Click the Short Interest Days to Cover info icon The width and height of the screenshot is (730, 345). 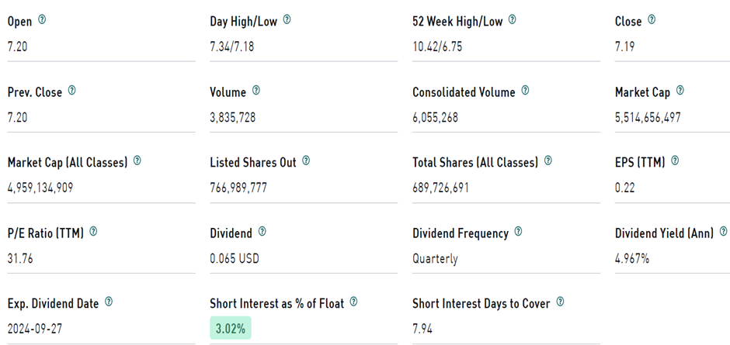point(560,302)
